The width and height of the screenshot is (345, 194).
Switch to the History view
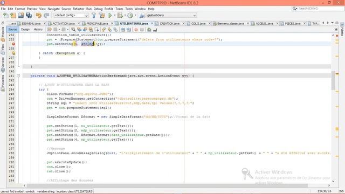38,30
